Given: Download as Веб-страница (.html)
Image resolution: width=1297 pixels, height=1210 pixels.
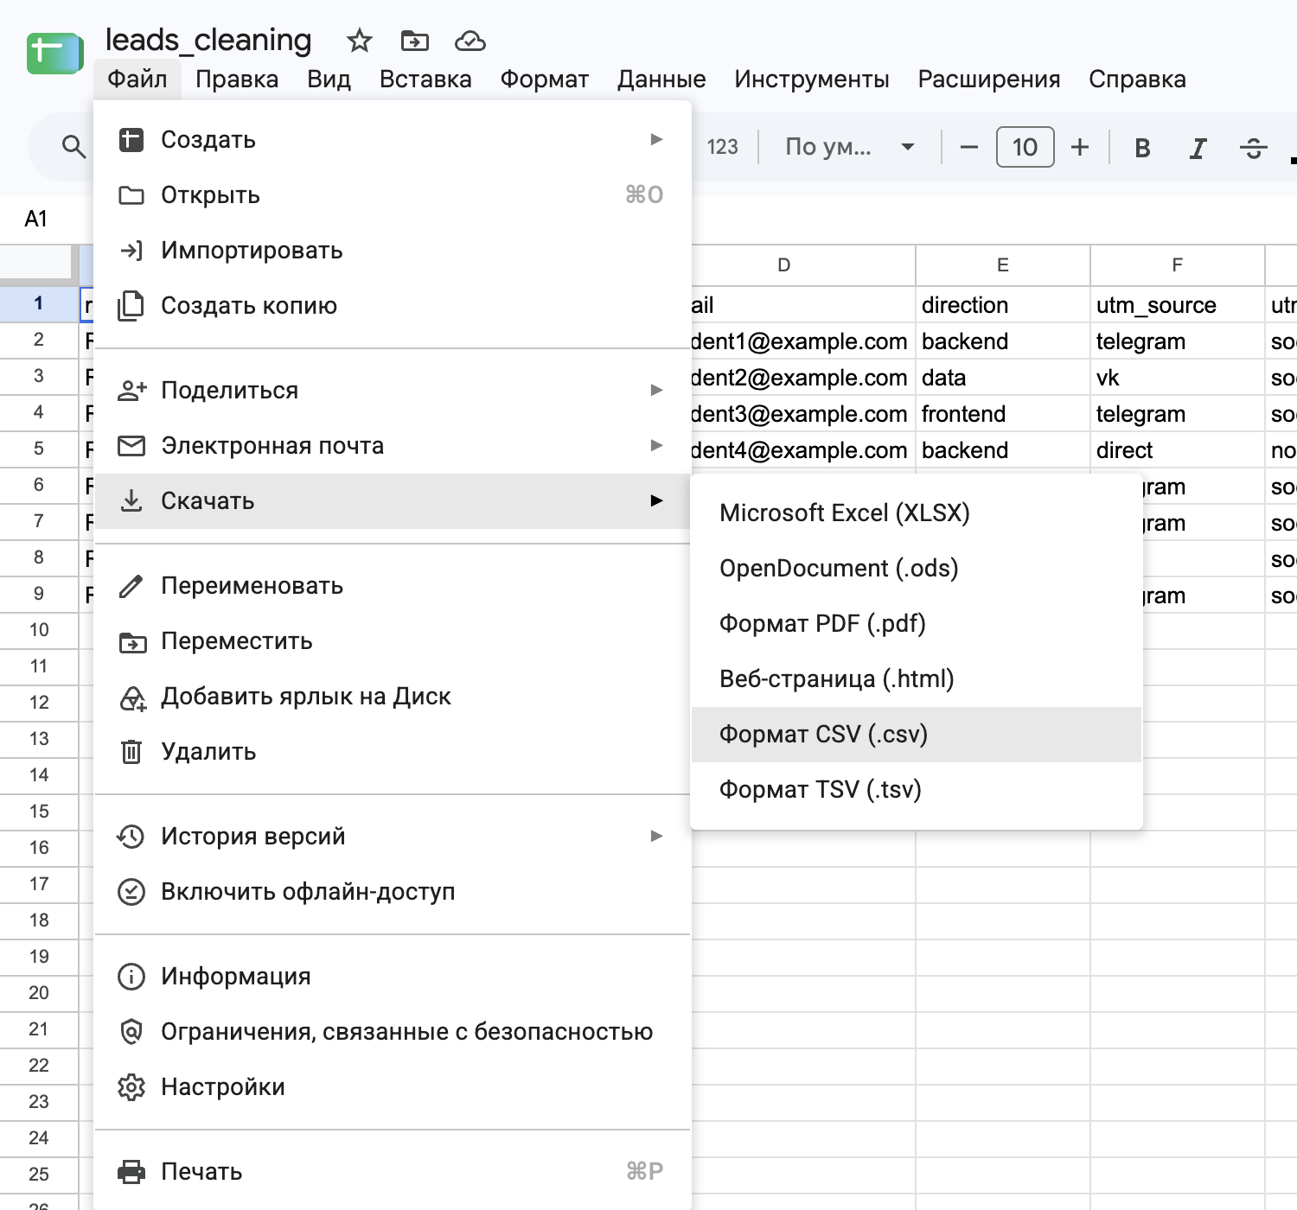Looking at the screenshot, I should tap(917, 679).
